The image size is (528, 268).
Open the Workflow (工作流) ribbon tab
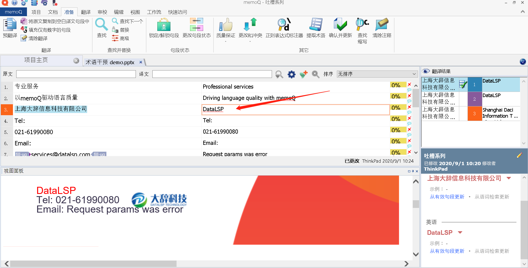pos(154,12)
